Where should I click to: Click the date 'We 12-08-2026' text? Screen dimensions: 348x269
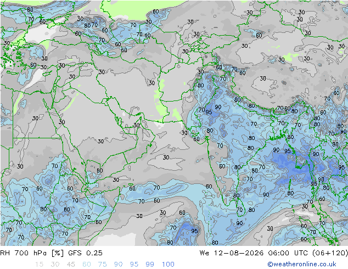[232, 253]
